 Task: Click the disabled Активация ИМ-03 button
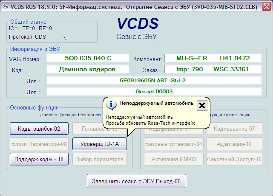(174, 159)
